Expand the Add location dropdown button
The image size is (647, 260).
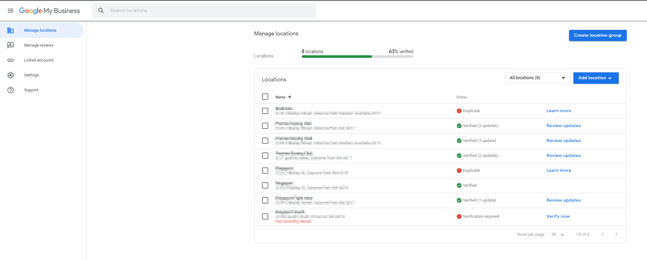[595, 78]
